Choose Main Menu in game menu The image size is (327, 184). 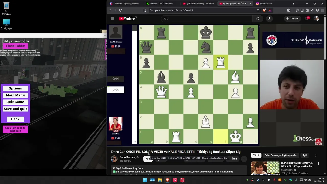pyautogui.click(x=15, y=95)
